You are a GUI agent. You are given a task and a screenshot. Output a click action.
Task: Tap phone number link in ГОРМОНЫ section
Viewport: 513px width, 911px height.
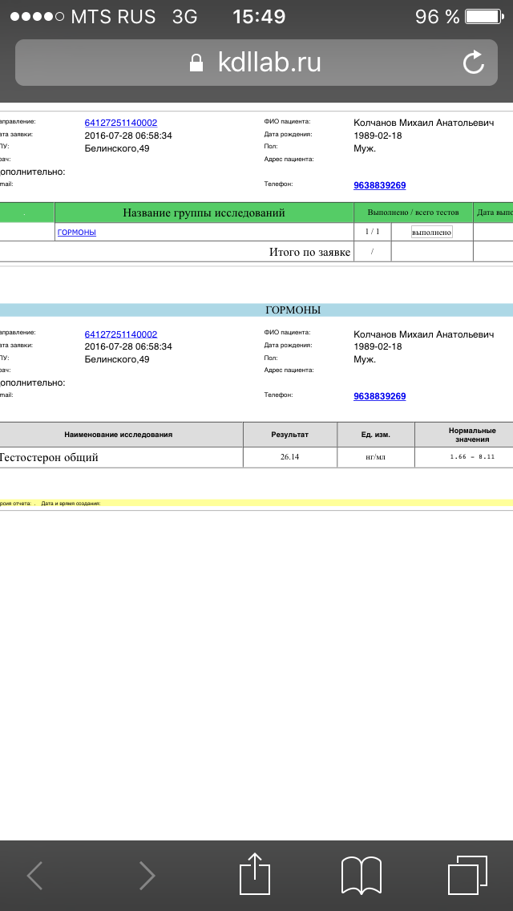coord(379,396)
